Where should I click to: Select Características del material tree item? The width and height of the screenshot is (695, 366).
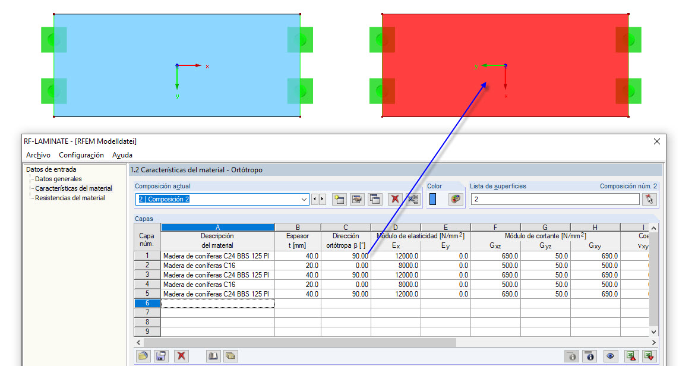[74, 188]
